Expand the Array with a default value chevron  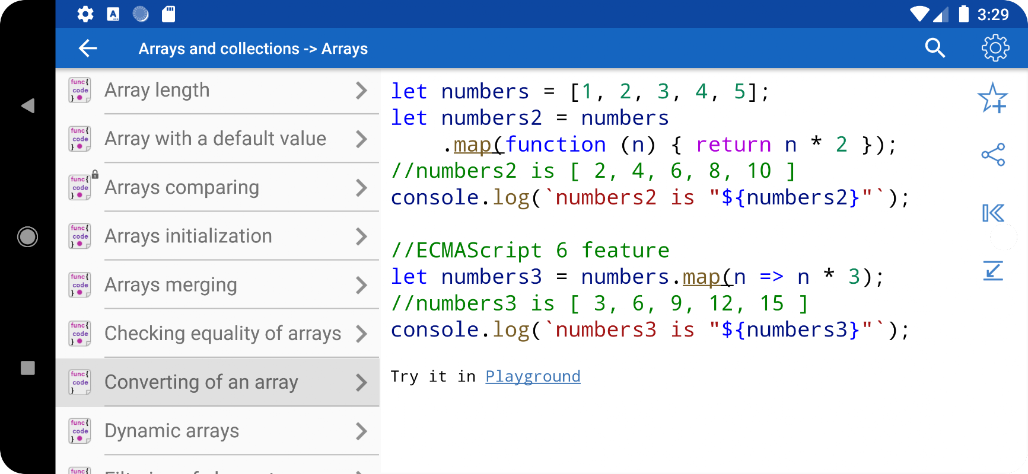tap(361, 139)
